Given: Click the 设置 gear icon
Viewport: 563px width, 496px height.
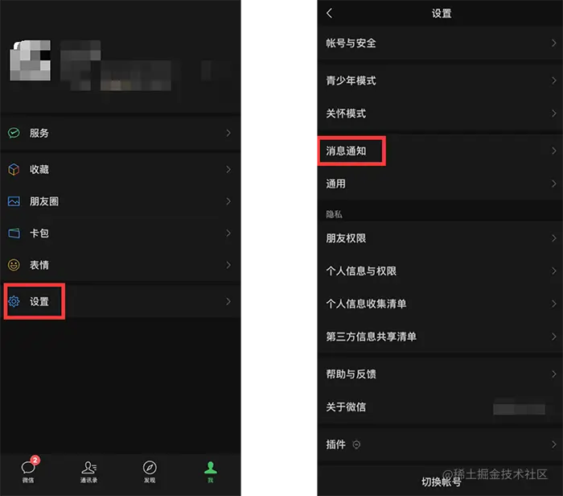Looking at the screenshot, I should click(x=14, y=301).
